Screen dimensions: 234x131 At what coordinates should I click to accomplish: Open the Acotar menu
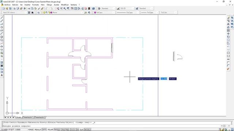tap(57, 5)
